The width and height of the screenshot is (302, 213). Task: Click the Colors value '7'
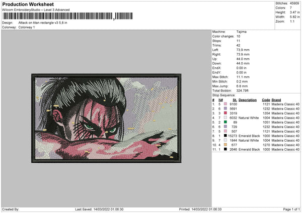coord(291,8)
